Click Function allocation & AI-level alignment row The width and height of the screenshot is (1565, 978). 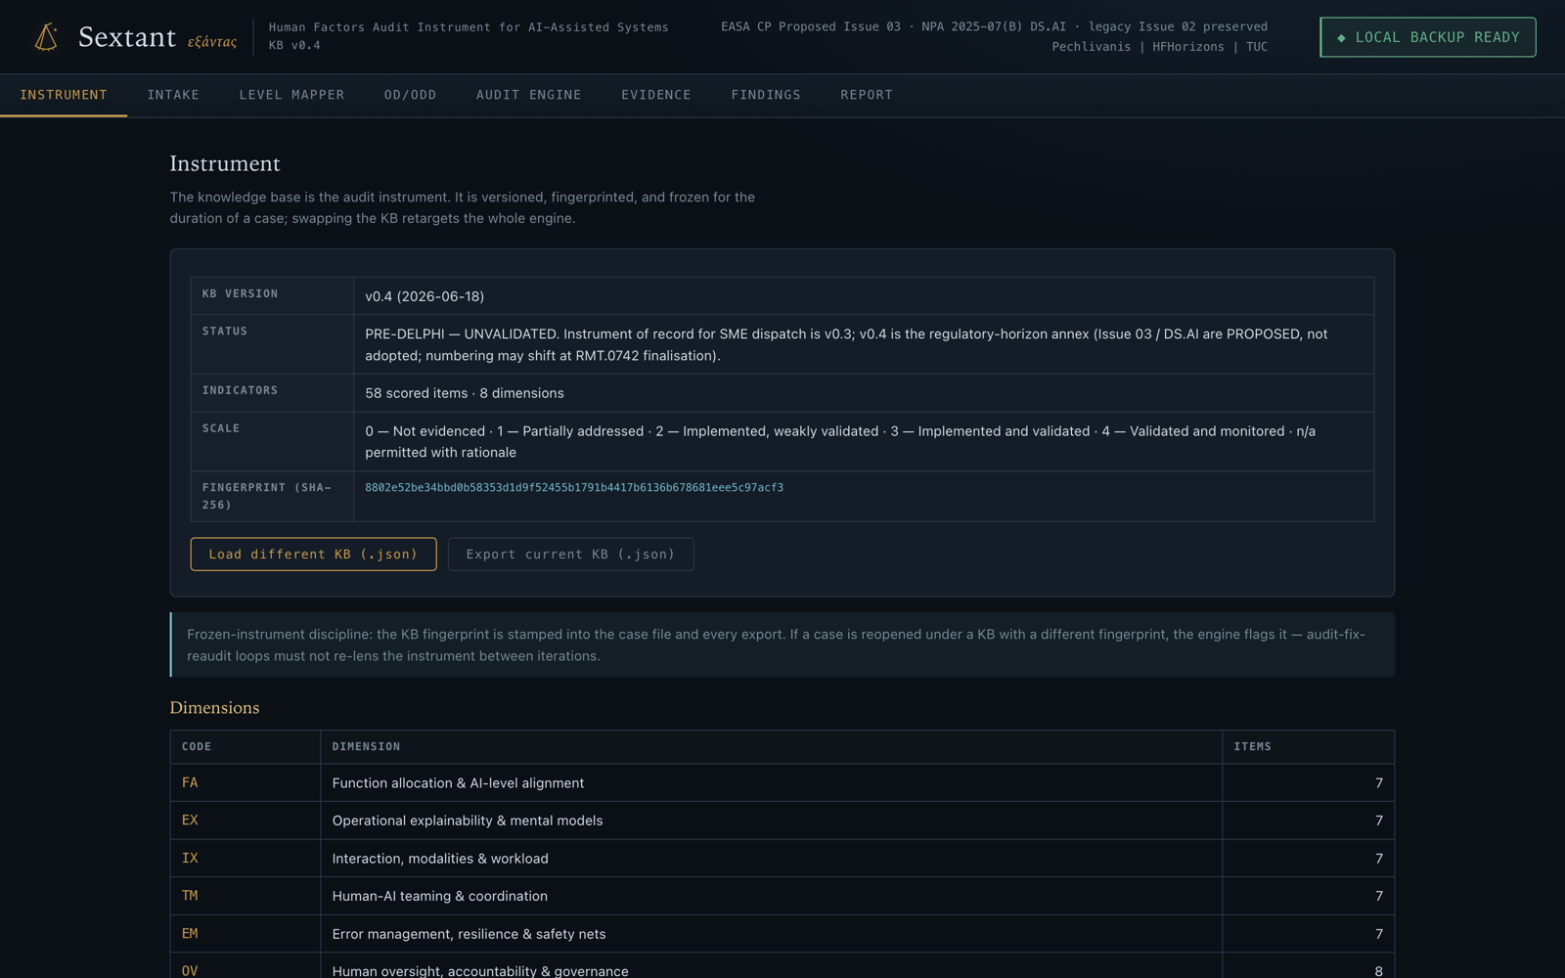click(782, 782)
